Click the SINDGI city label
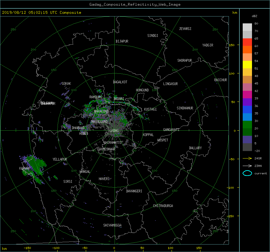270x252 pixels. pos(153,36)
